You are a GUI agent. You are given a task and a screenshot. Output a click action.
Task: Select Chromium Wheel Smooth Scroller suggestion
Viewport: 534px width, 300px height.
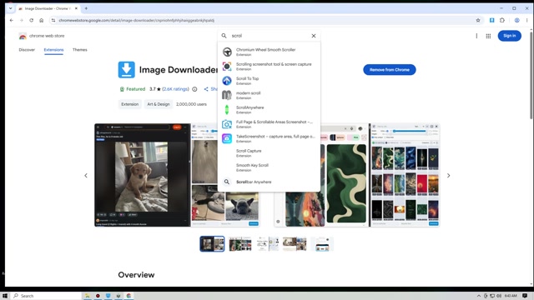(269, 52)
